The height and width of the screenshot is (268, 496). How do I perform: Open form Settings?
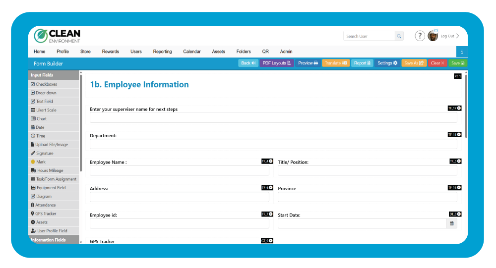(387, 63)
